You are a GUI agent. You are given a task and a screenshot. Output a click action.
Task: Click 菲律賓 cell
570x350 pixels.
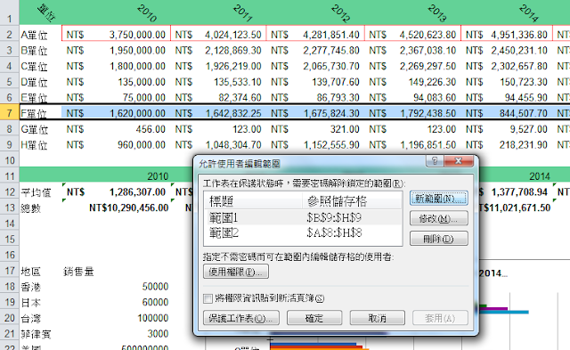pos(36,334)
